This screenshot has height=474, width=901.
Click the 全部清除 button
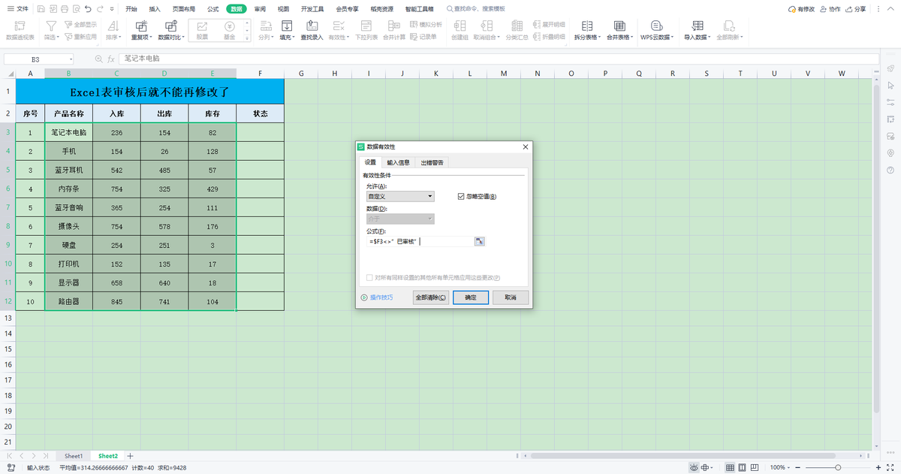point(432,297)
